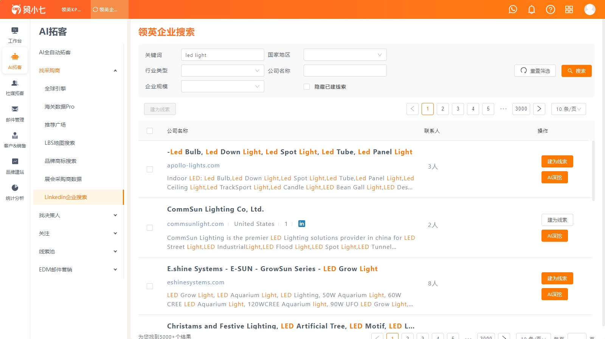The height and width of the screenshot is (339, 605).
Task: Open AI全自动拓客 menu item
Action: [x=78, y=52]
